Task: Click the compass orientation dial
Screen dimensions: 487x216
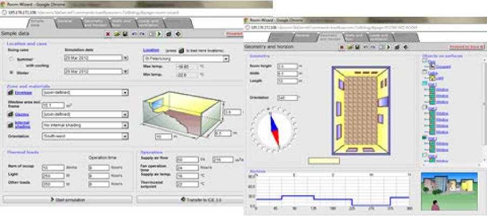Action: (x=273, y=130)
